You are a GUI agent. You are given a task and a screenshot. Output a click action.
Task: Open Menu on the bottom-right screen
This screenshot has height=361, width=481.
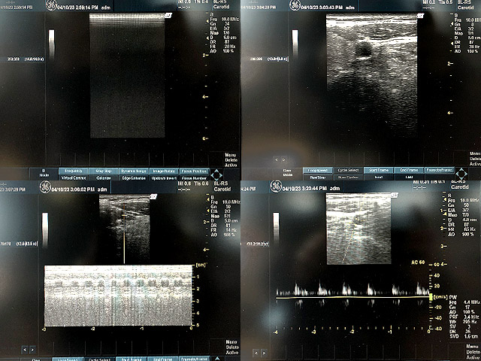[472, 346]
